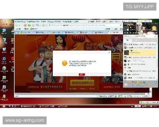Click the blue globe icon in the QQ bottom bar

click(x=144, y=82)
